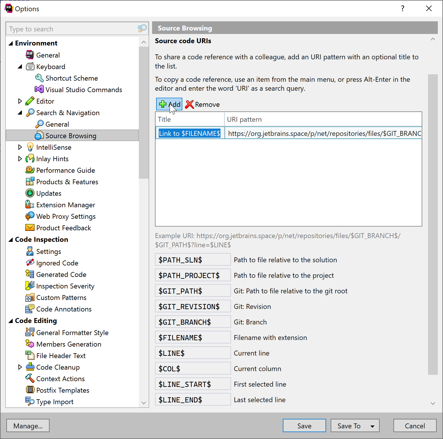This screenshot has height=439, width=443.
Task: Expand the Code Cleanup node
Action: click(x=20, y=367)
